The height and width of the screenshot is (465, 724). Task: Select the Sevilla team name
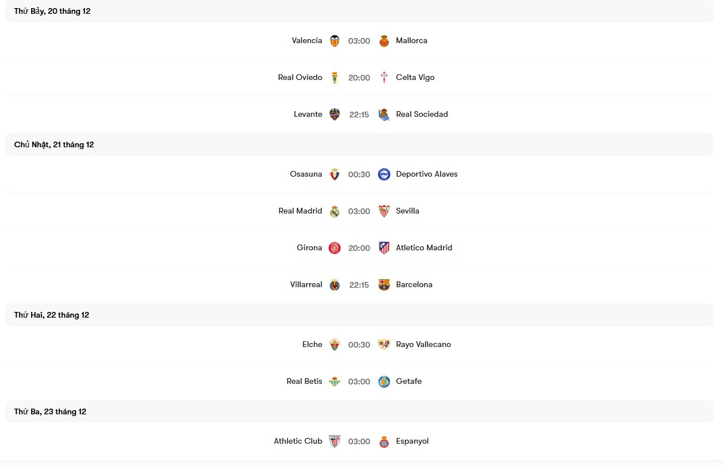tap(407, 211)
